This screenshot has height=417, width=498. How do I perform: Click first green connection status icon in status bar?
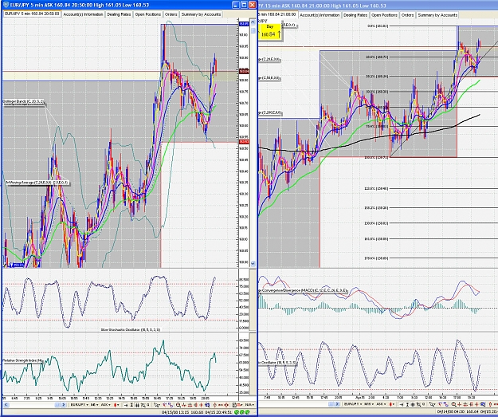[x=237, y=412]
